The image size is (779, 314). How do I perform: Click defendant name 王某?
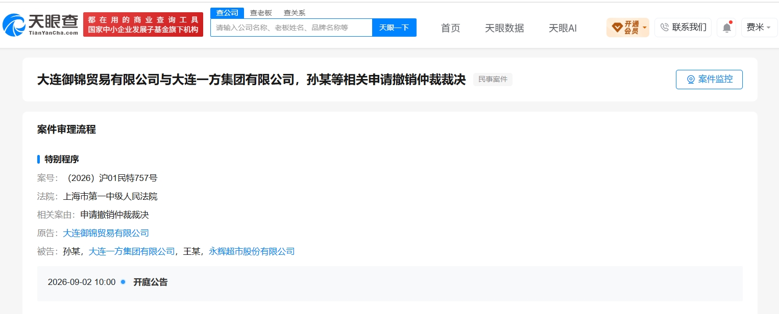coord(192,251)
